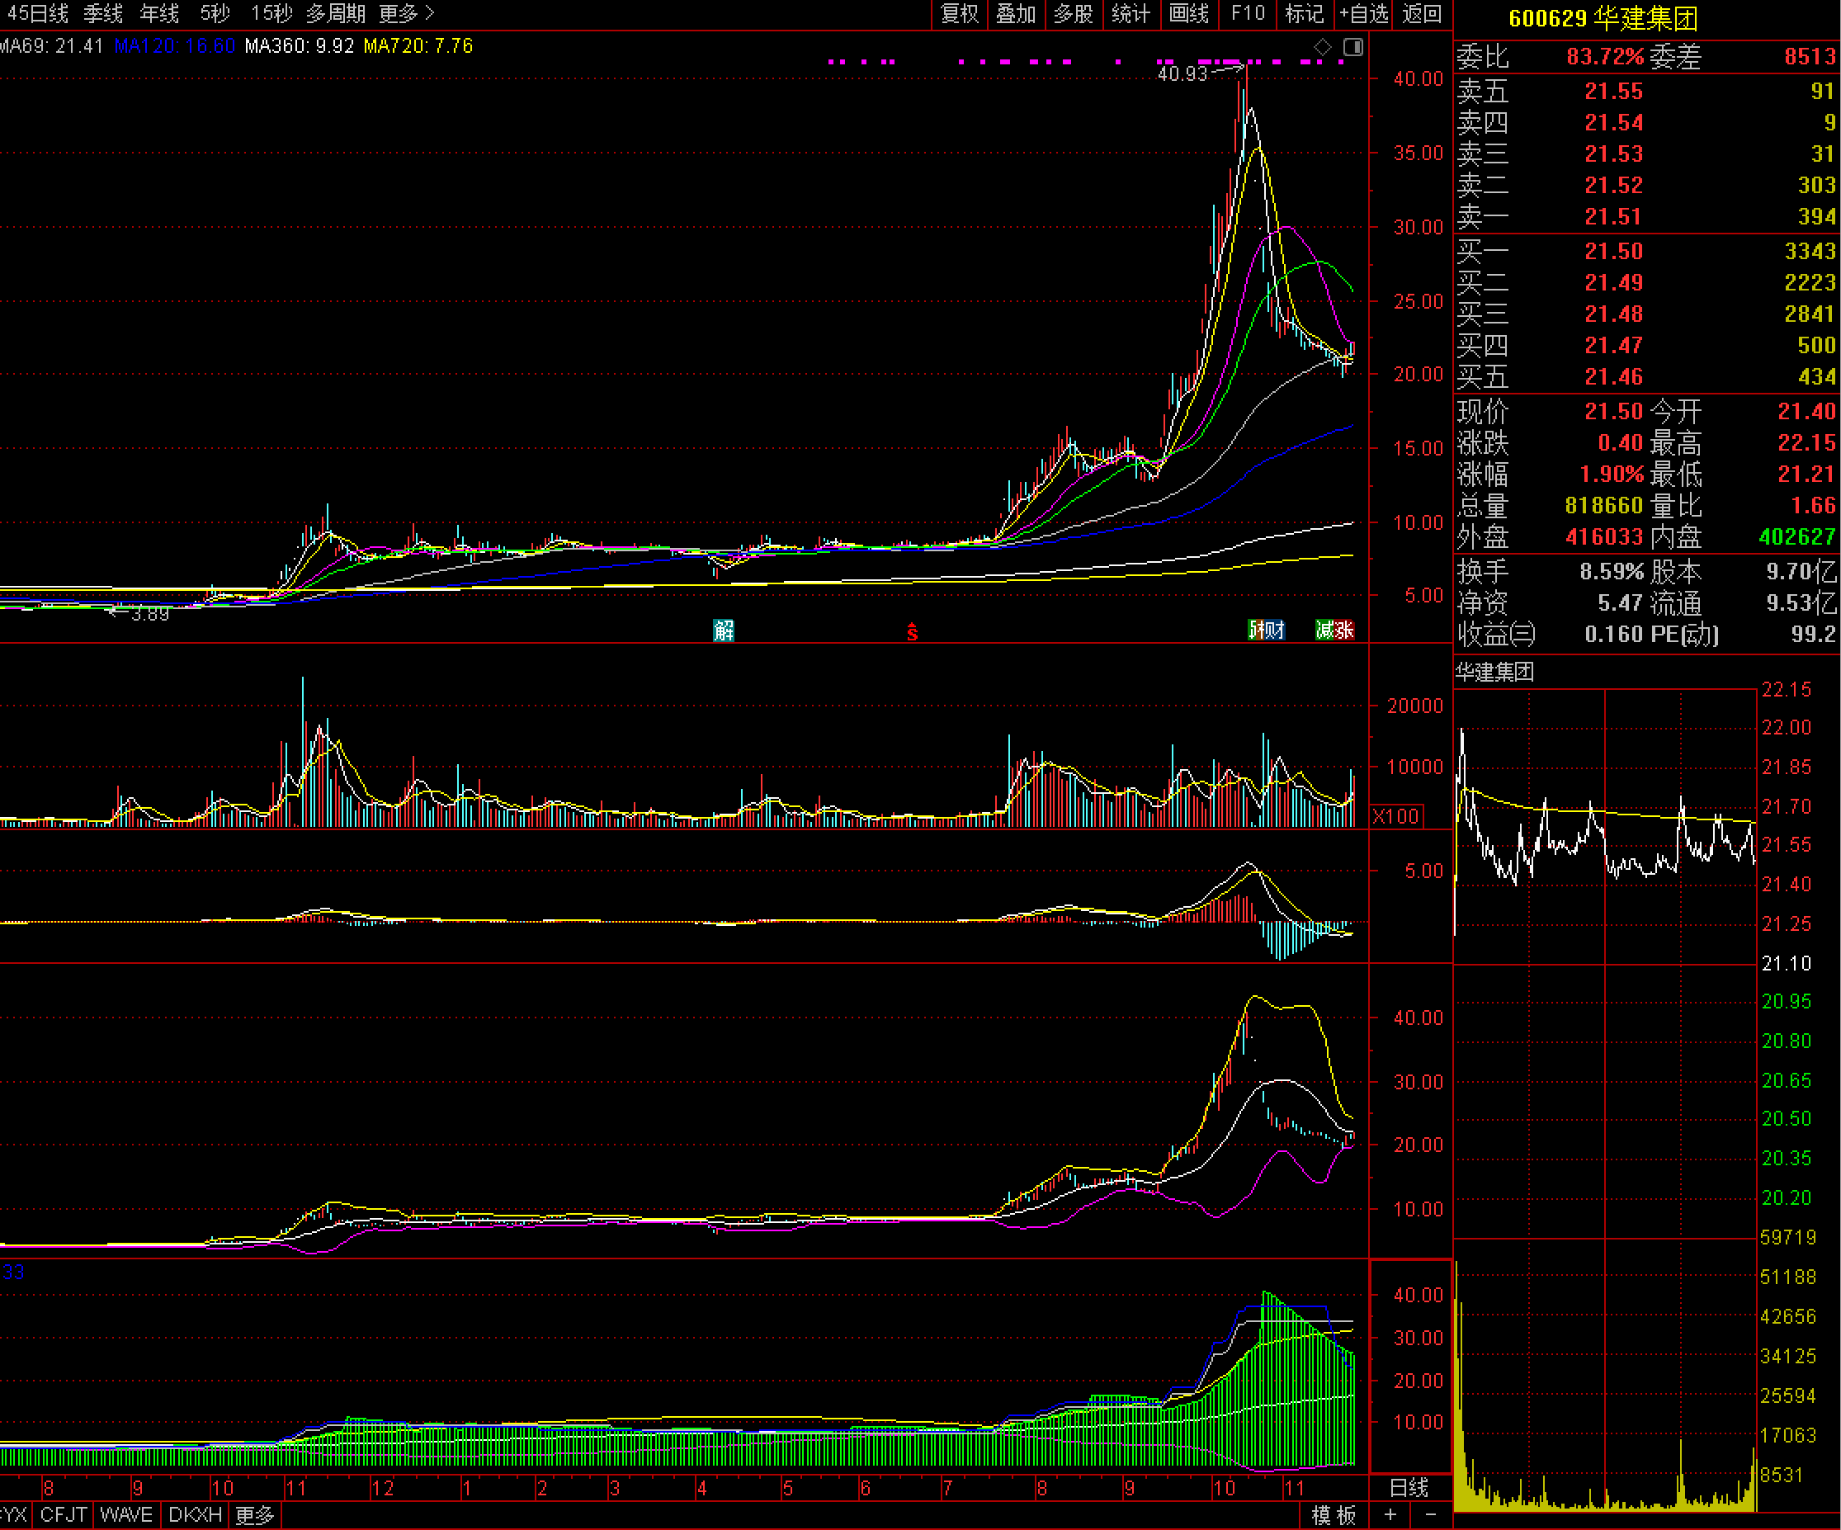The width and height of the screenshot is (1841, 1530).
Task: Switch to the 季线 period tab
Action: coord(103,13)
